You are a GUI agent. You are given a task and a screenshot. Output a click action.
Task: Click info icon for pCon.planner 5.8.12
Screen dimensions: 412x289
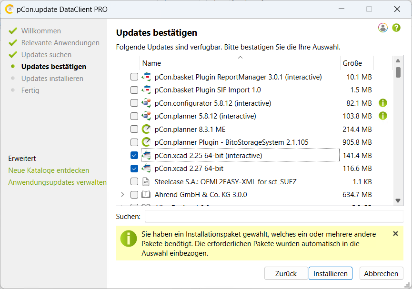click(382, 116)
